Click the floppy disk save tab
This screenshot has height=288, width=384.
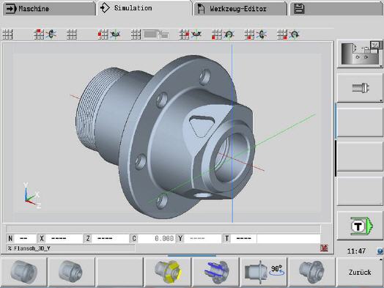(336, 9)
